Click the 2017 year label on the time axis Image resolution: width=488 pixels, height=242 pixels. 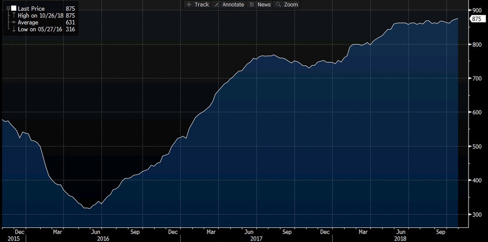point(257,239)
